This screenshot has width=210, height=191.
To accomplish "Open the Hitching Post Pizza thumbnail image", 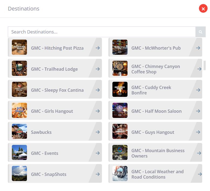I will click(x=19, y=47).
